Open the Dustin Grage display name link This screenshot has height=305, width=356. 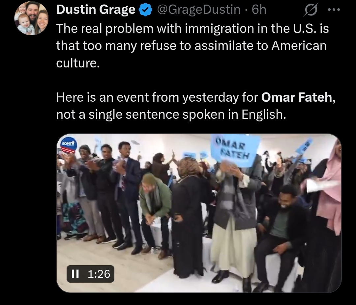point(96,10)
